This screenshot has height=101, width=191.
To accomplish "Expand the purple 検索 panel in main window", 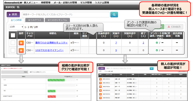I will coord(13,15).
